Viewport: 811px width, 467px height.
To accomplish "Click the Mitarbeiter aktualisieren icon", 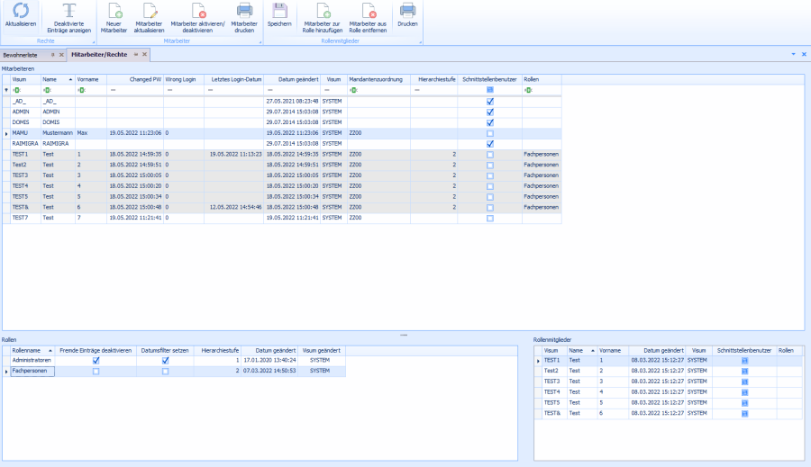I will click(x=150, y=11).
